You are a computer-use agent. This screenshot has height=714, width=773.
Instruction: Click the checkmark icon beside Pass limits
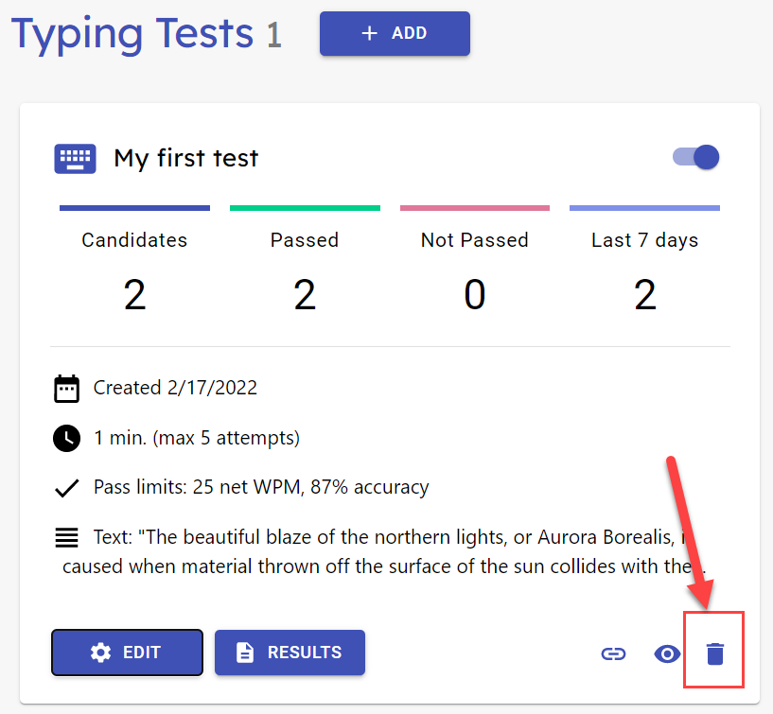(x=66, y=488)
